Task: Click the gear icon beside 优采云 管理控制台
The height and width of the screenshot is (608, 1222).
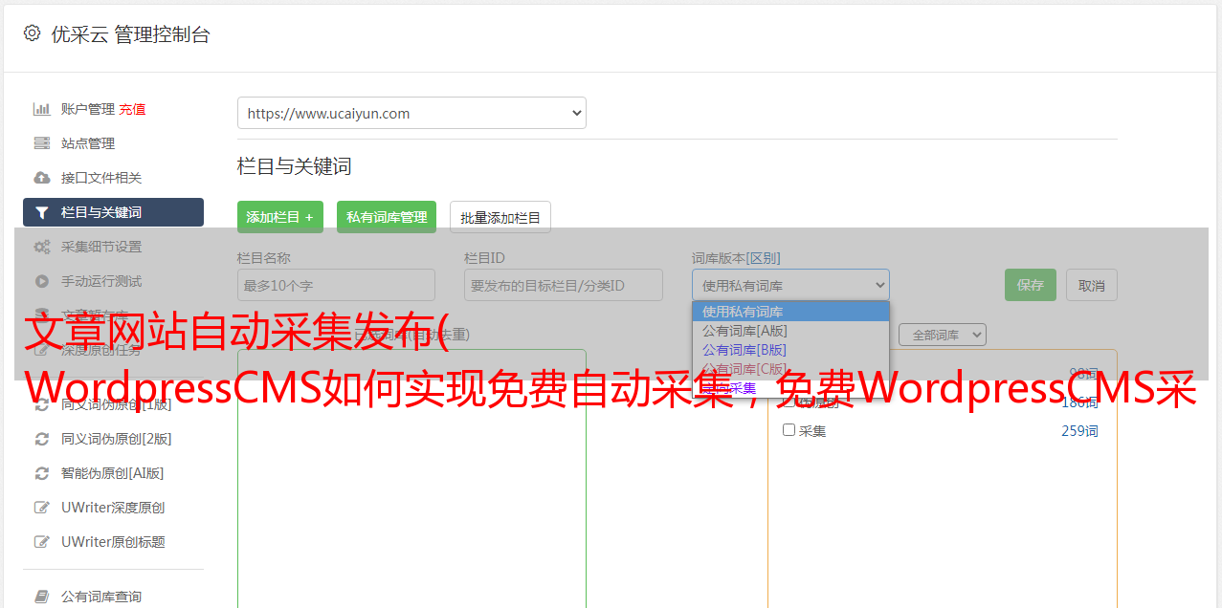Action: tap(32, 33)
